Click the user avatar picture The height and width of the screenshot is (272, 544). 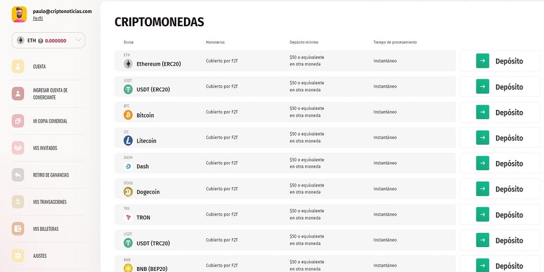[19, 14]
